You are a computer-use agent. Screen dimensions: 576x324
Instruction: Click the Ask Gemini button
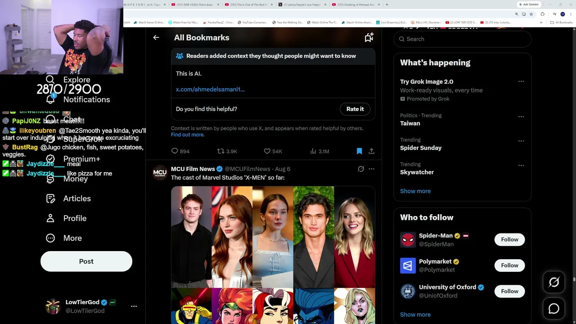tap(529, 4)
